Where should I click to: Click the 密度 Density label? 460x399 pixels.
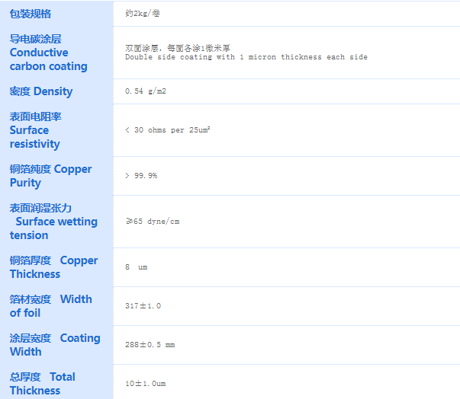coord(41,91)
